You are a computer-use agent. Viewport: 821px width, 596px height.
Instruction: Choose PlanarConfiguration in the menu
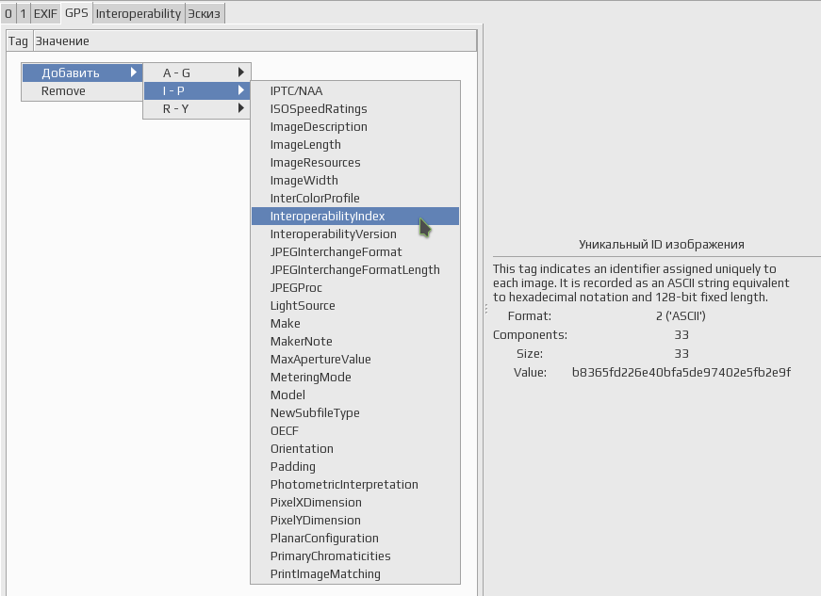pos(355,538)
